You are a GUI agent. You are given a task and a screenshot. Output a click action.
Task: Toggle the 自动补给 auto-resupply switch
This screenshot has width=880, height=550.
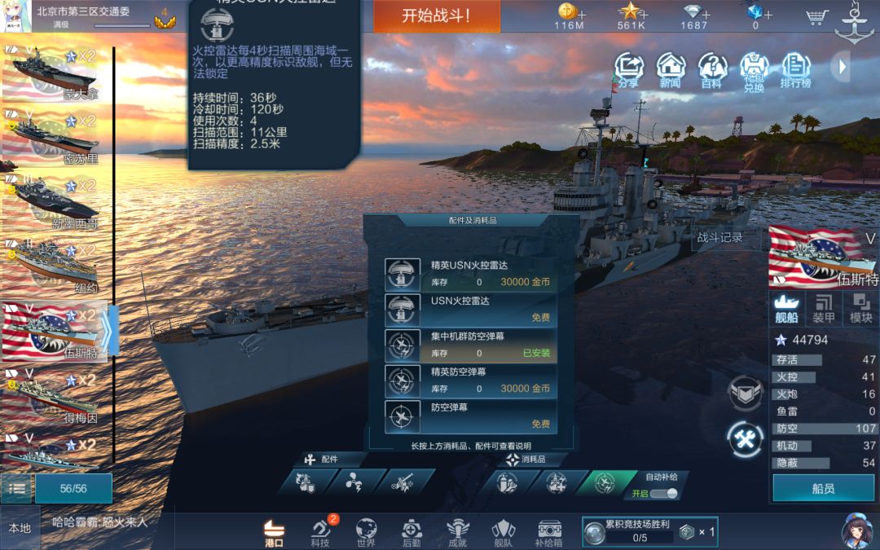(665, 493)
